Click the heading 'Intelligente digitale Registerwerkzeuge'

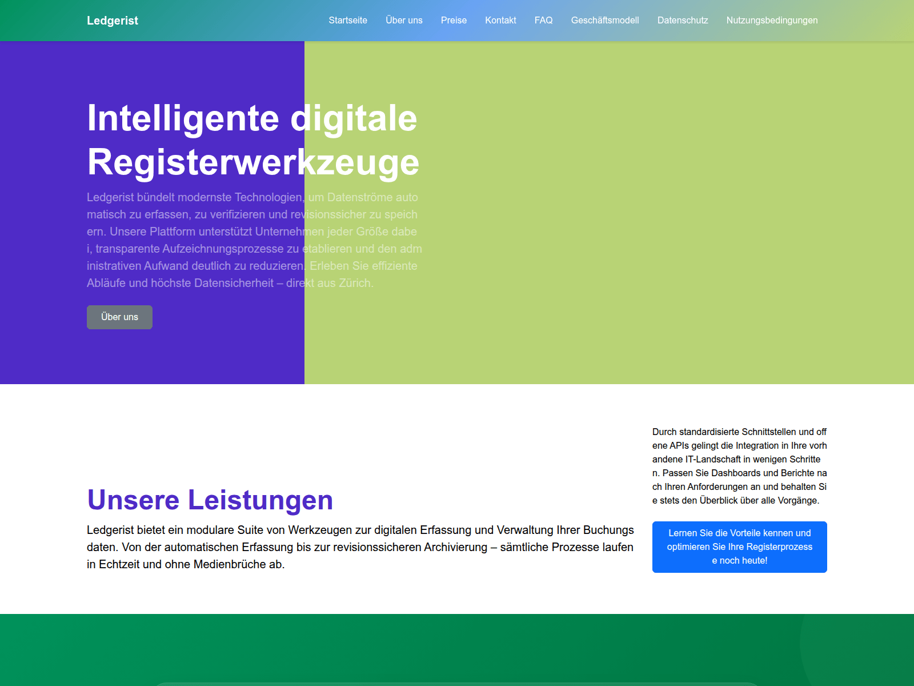[254, 140]
